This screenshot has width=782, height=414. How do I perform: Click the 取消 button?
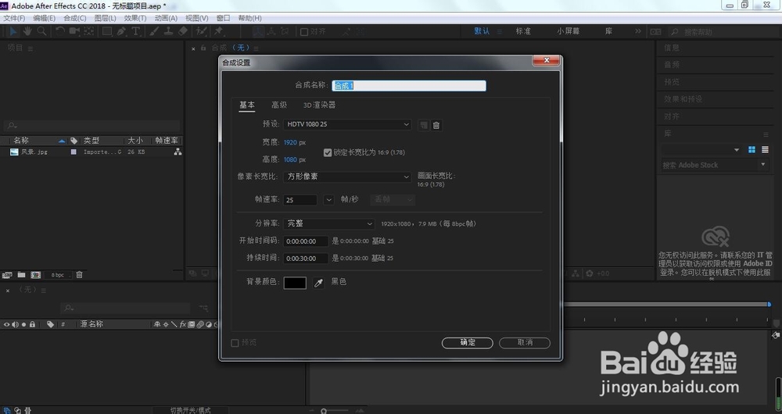click(x=525, y=343)
